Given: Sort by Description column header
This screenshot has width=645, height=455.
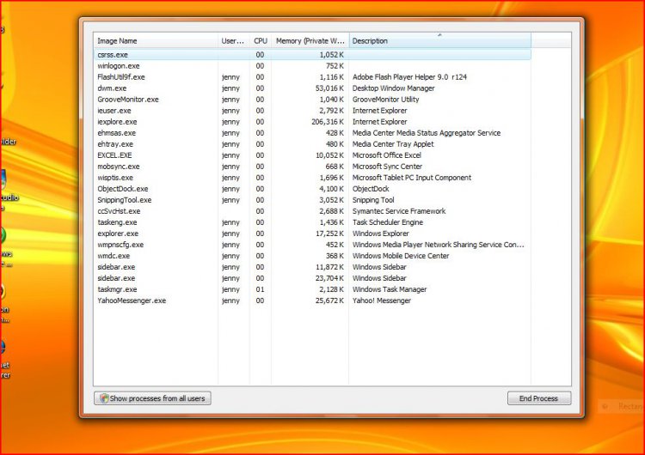Looking at the screenshot, I should (x=439, y=41).
